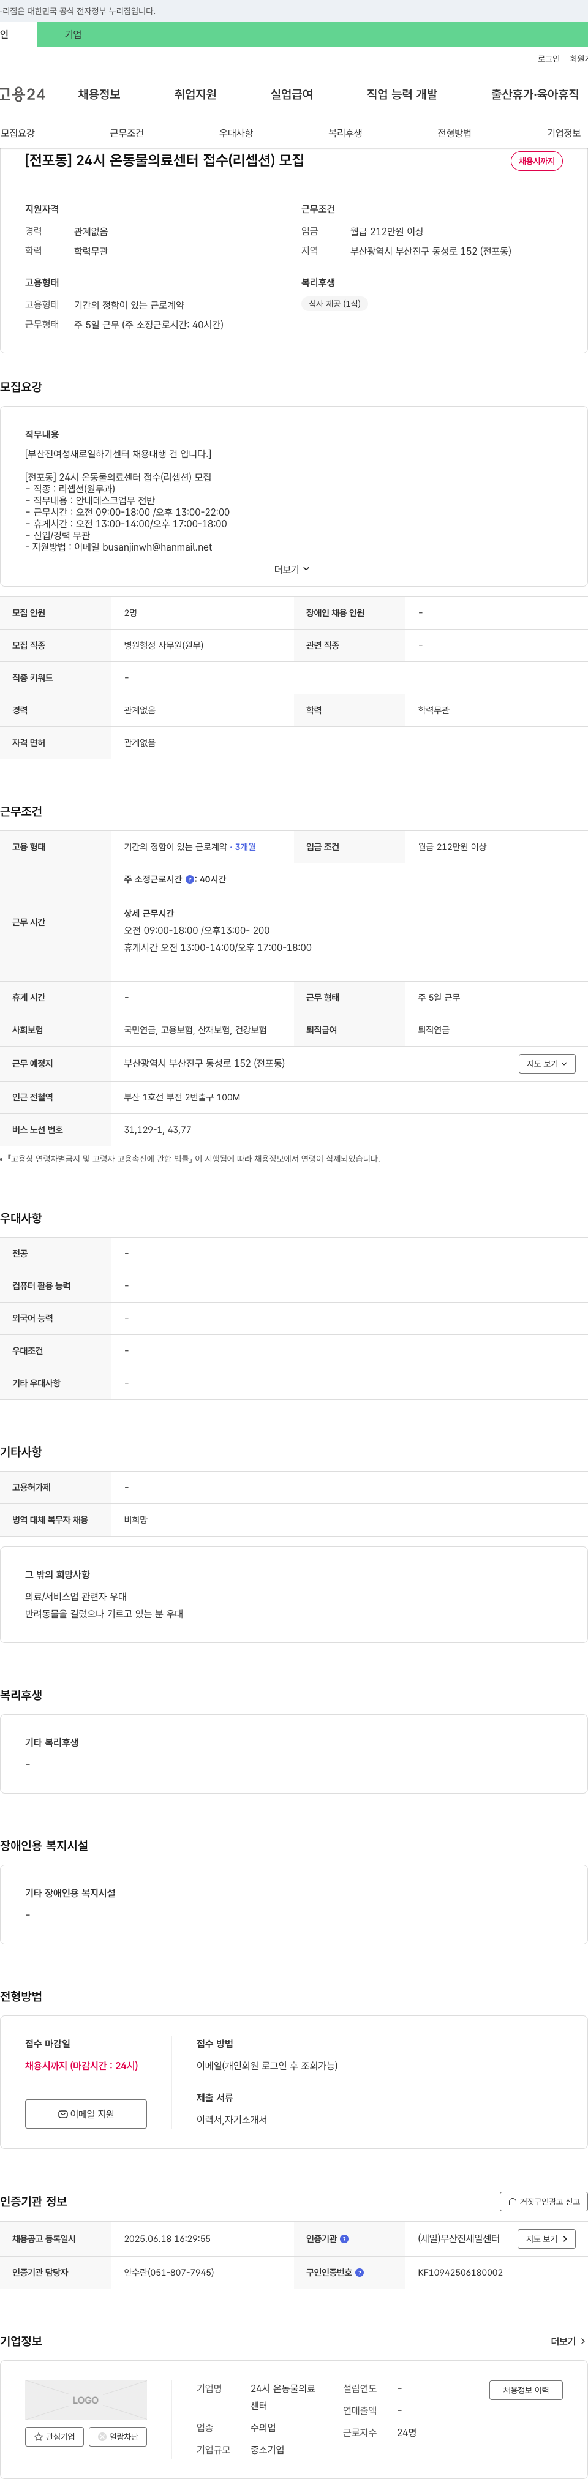Click the 비희망 military service value

point(136,1519)
